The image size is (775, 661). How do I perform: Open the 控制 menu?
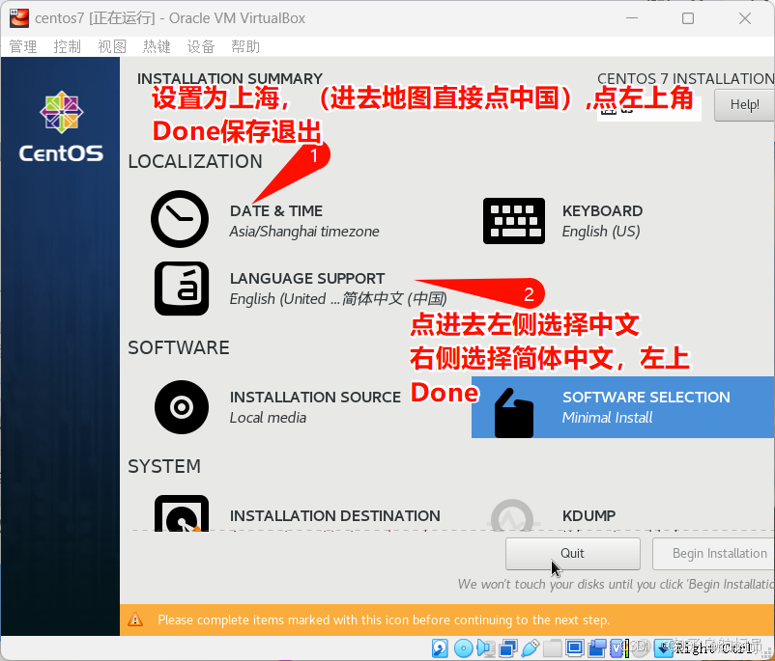point(67,47)
